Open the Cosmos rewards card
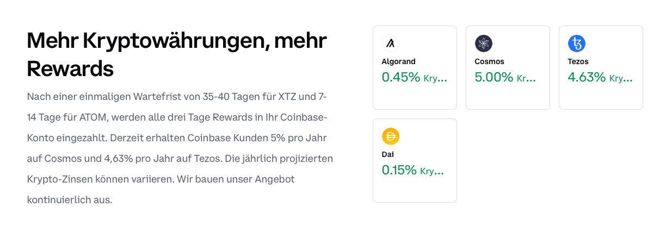Screen dimensions: 666x226 point(508,67)
